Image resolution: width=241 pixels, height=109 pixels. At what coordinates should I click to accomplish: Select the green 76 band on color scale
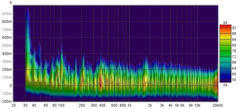pyautogui.click(x=225, y=51)
